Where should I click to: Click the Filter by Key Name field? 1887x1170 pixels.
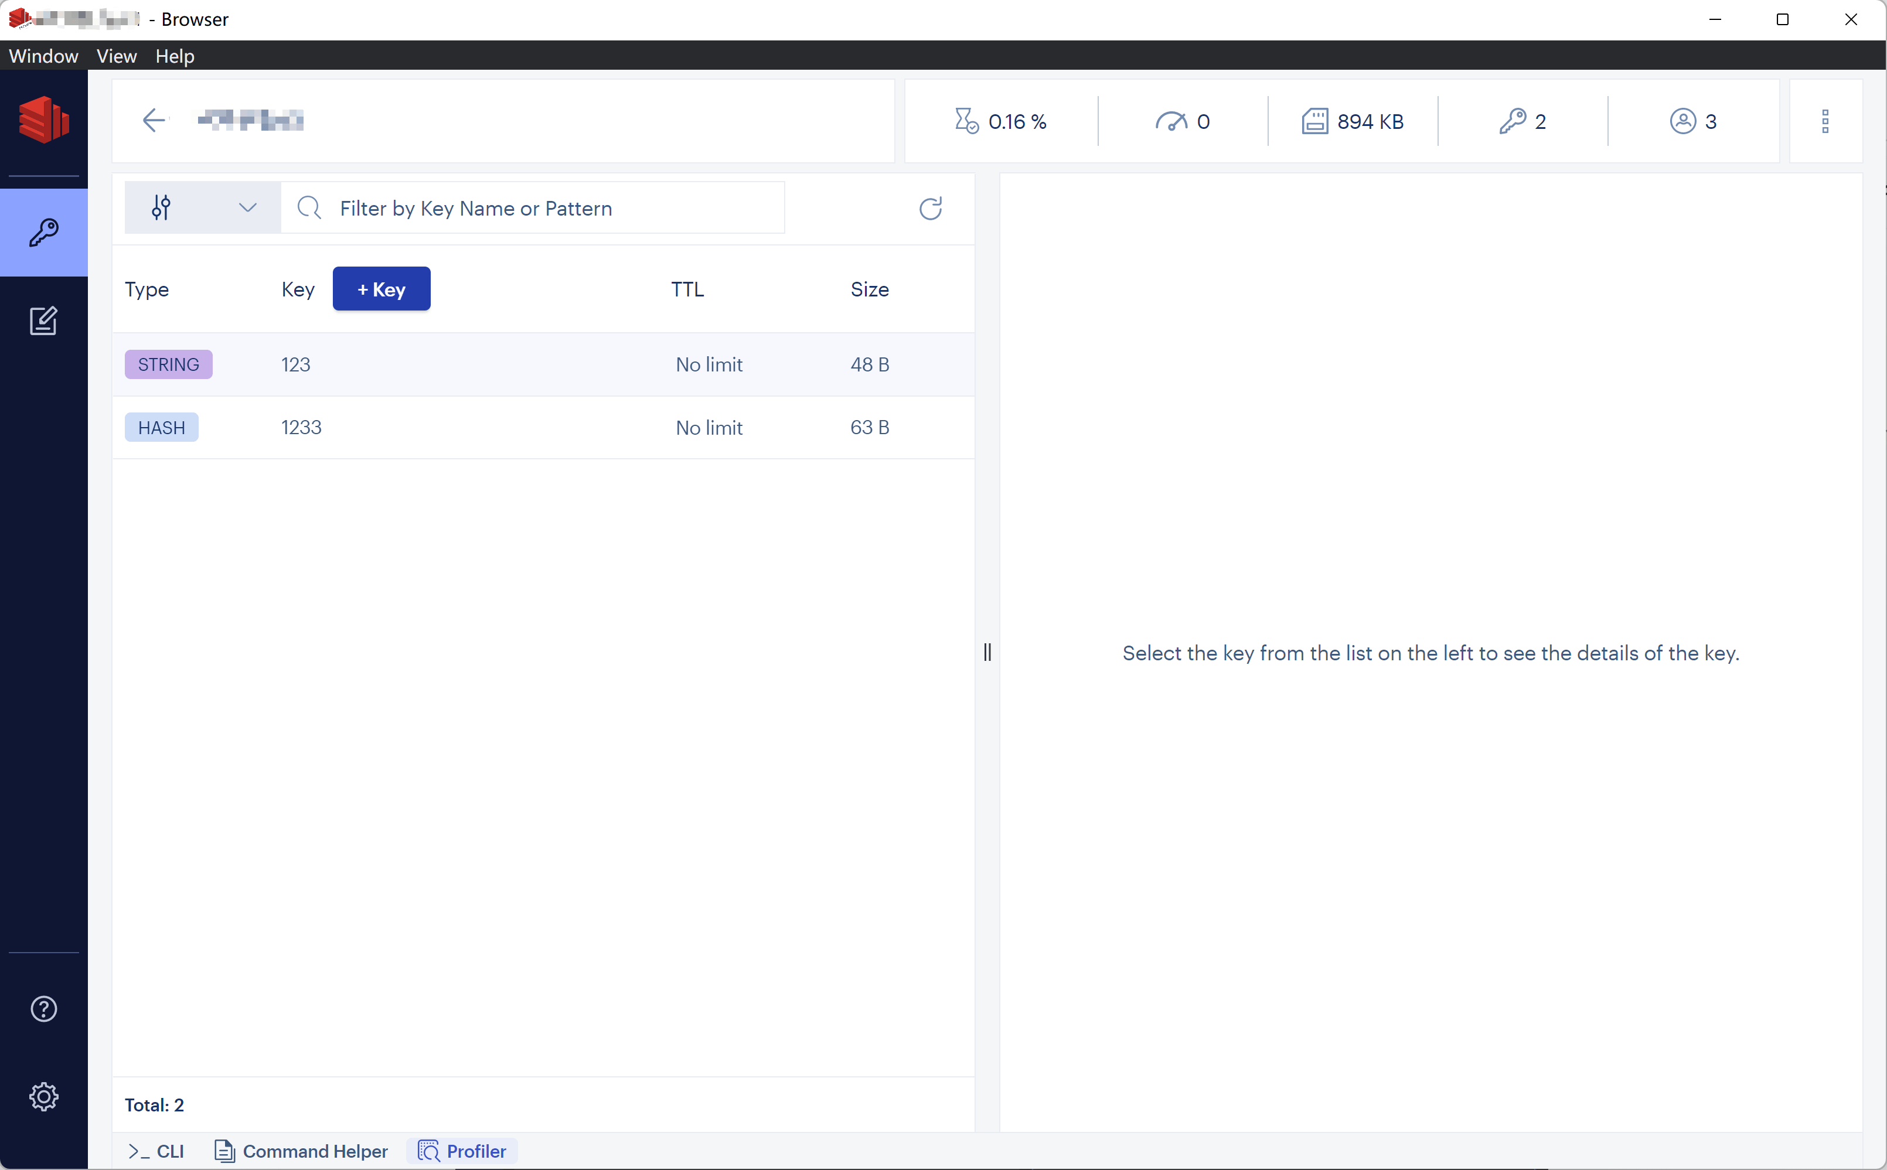coord(542,208)
